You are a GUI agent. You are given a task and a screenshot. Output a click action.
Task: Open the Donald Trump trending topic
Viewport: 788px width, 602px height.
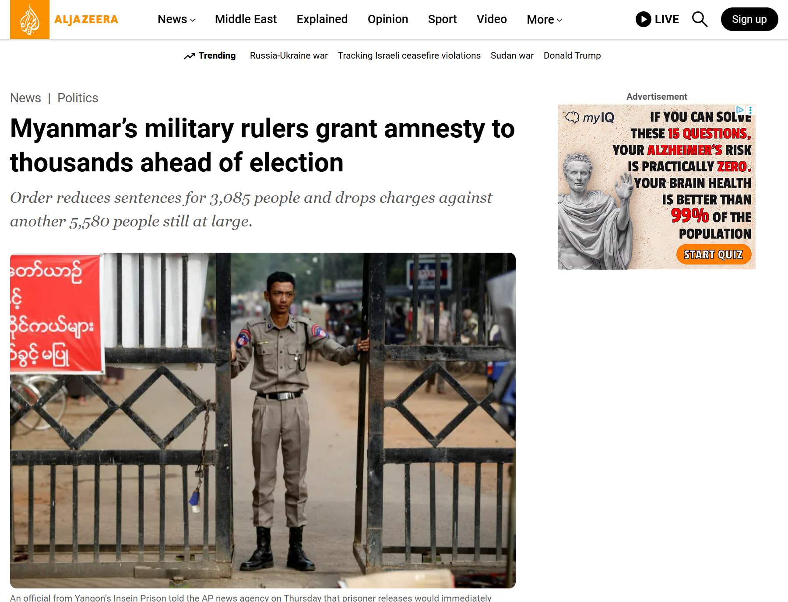(572, 56)
